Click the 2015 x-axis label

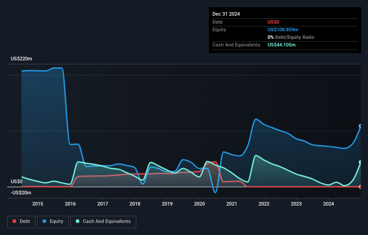tap(38, 204)
